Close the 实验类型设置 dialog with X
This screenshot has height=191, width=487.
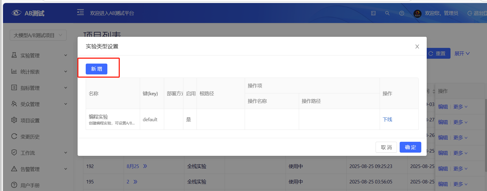click(x=417, y=47)
